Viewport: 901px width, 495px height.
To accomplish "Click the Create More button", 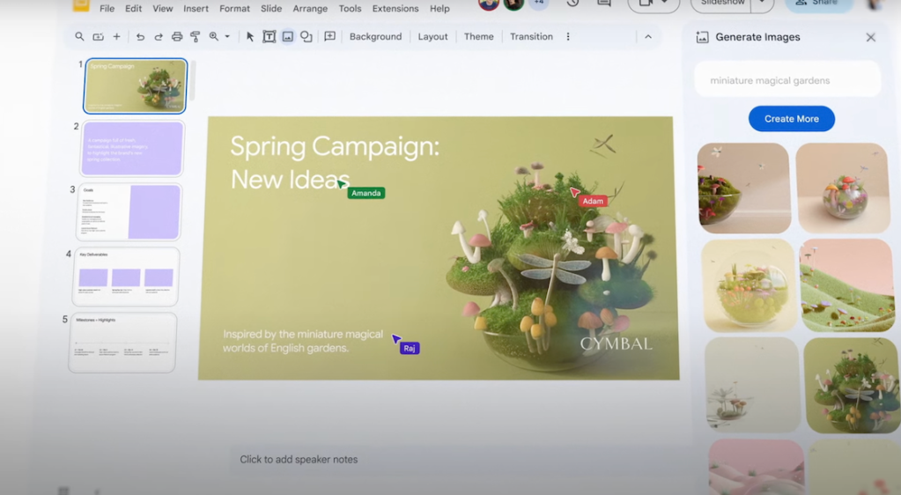I will point(791,119).
